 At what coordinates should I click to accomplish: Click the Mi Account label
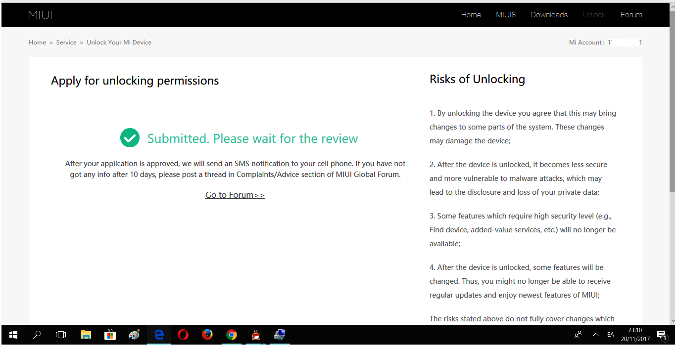click(586, 43)
